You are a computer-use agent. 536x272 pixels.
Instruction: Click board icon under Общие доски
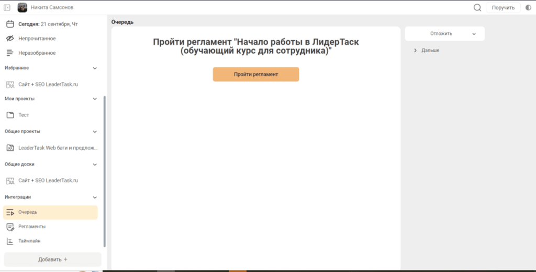[x=10, y=181]
